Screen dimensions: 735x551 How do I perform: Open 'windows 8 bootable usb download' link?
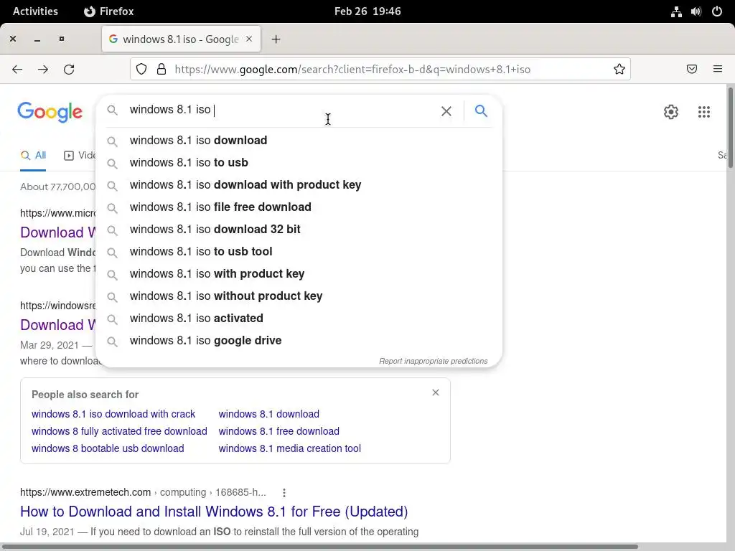click(x=108, y=448)
